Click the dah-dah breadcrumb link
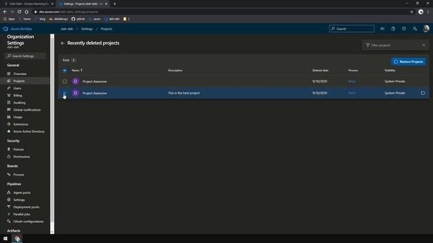The height and width of the screenshot is (243, 433). (67, 28)
